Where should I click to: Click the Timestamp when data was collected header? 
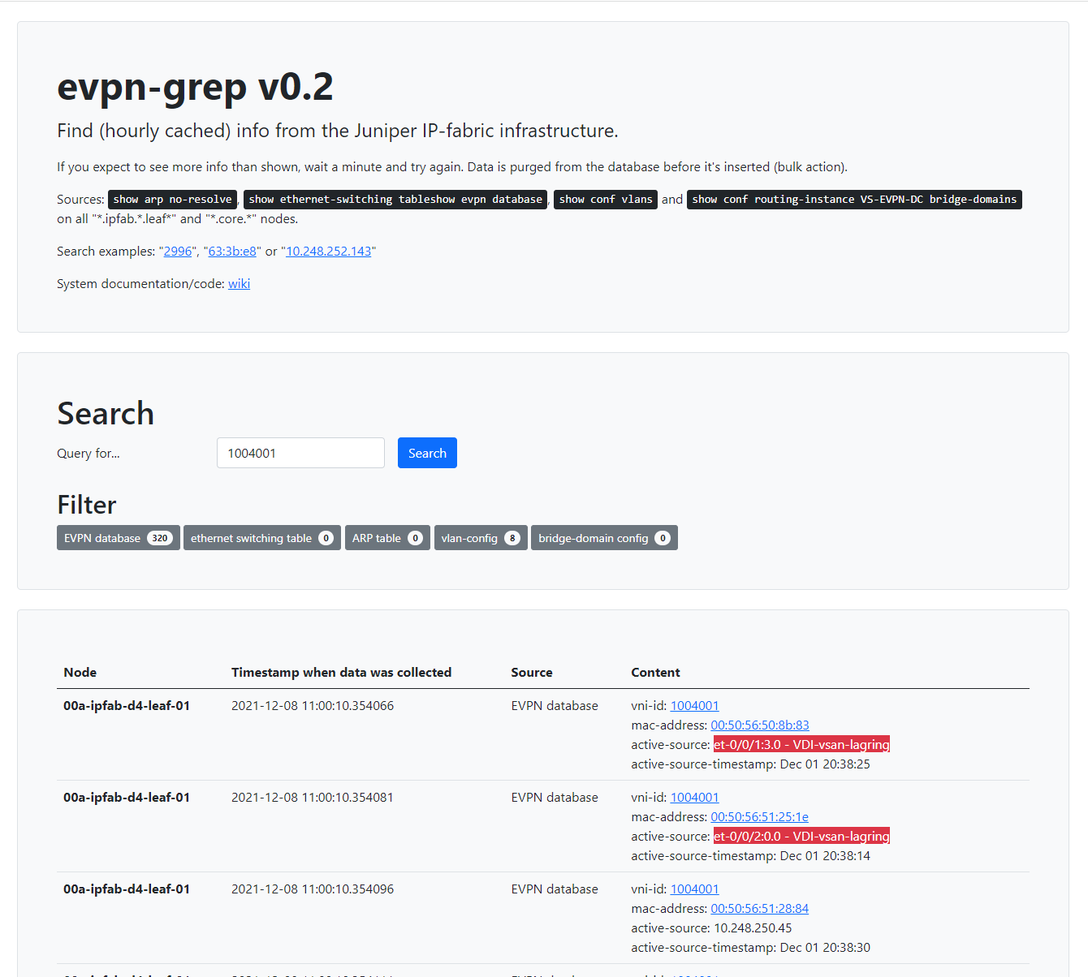tap(341, 673)
